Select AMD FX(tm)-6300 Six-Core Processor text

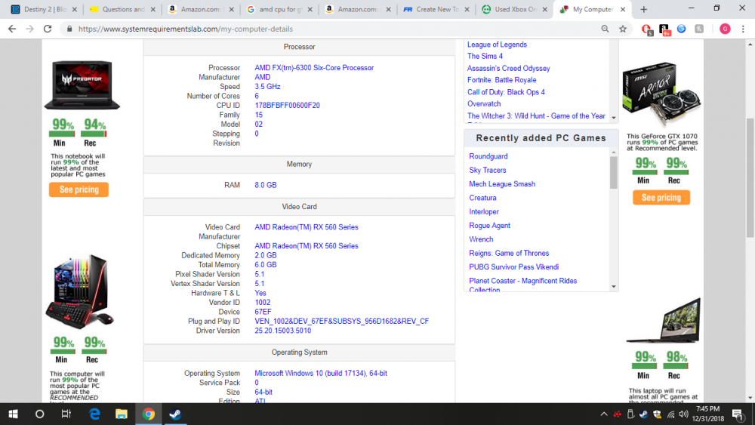click(x=314, y=68)
